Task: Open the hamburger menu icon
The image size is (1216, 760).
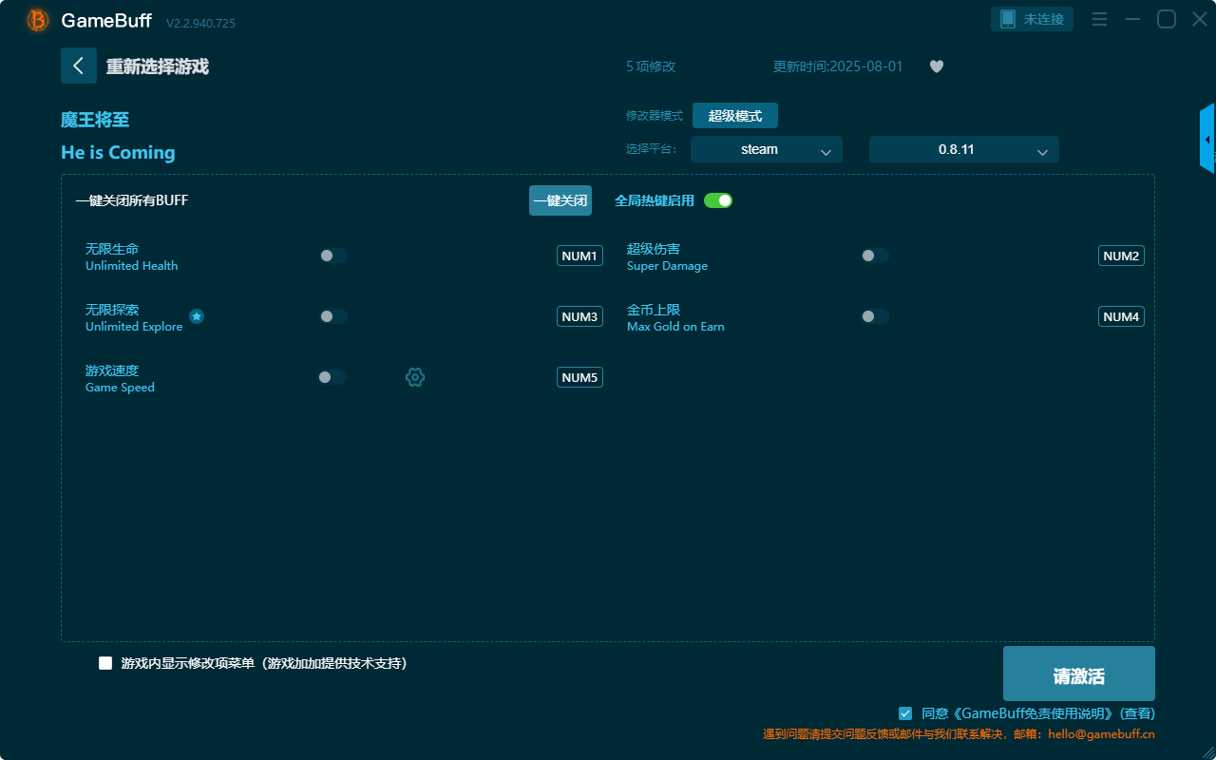Action: tap(1099, 19)
